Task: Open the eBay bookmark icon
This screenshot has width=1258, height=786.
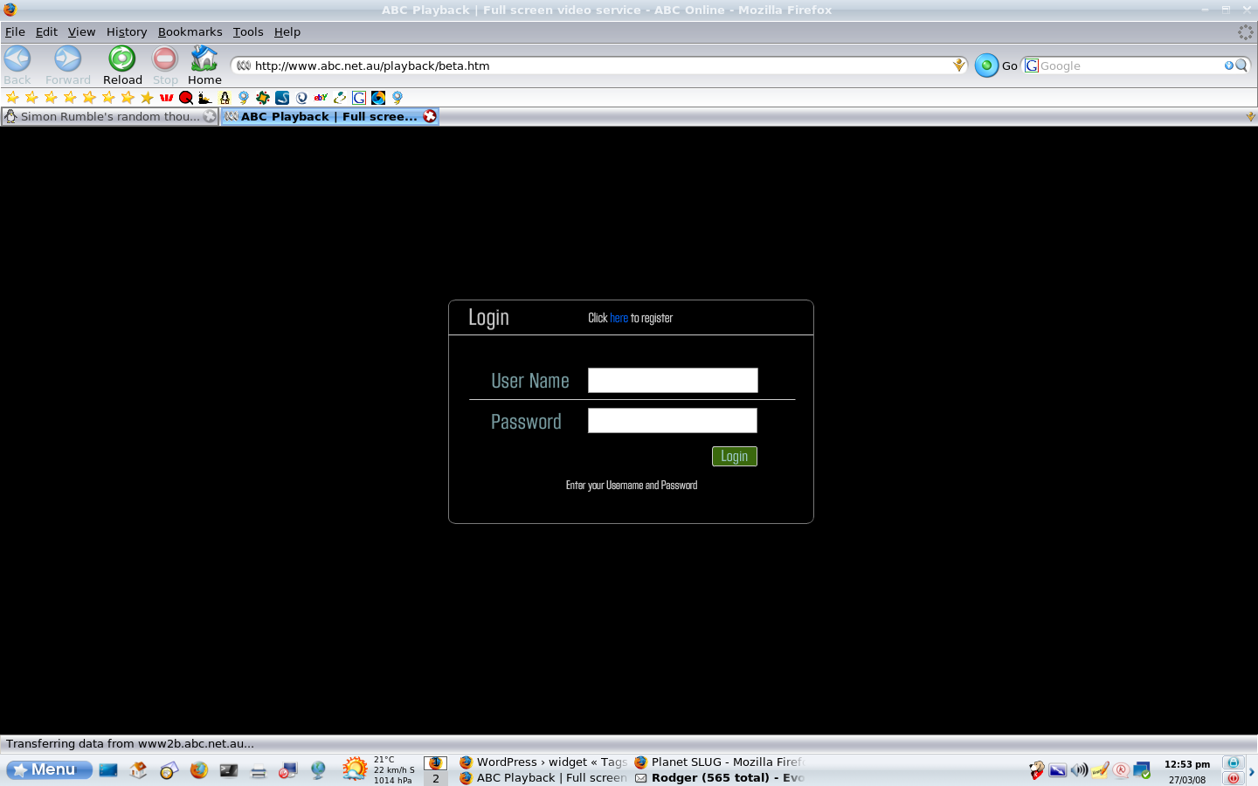Action: click(x=321, y=98)
